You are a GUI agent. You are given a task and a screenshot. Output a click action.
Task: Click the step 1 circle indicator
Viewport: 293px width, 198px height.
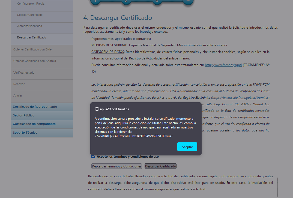coord(95,1)
